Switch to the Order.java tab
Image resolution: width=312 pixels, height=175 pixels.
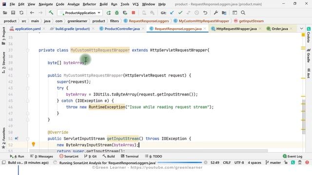click(x=279, y=29)
